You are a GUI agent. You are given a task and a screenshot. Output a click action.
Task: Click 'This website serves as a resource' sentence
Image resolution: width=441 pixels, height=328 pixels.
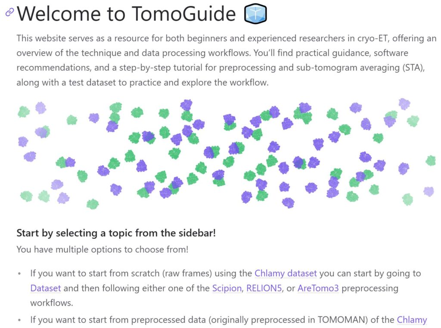(x=83, y=38)
